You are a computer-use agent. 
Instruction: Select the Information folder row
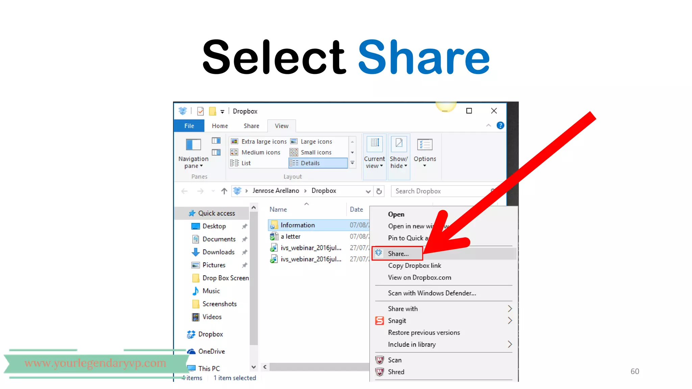(319, 225)
